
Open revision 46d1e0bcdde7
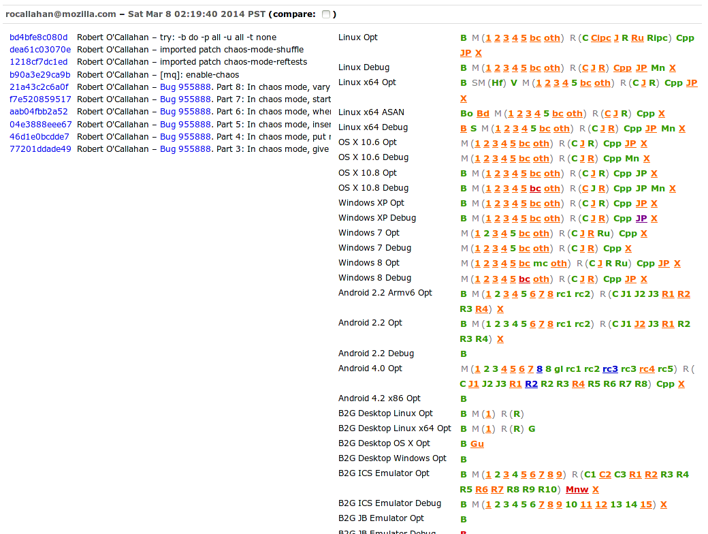click(x=39, y=136)
